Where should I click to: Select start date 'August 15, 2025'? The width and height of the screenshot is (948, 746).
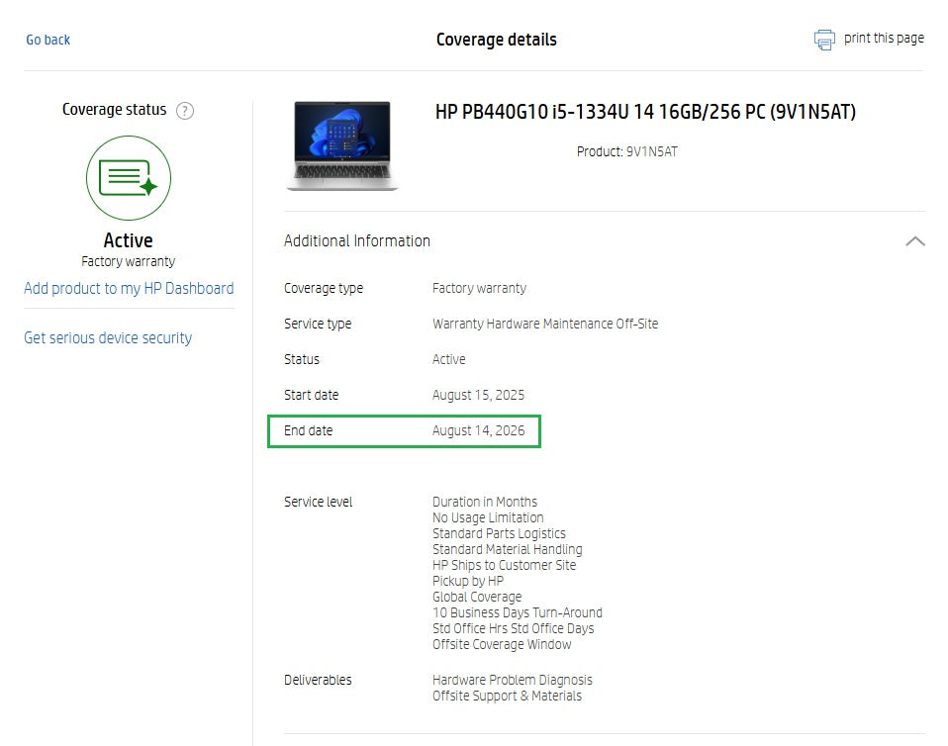(478, 395)
